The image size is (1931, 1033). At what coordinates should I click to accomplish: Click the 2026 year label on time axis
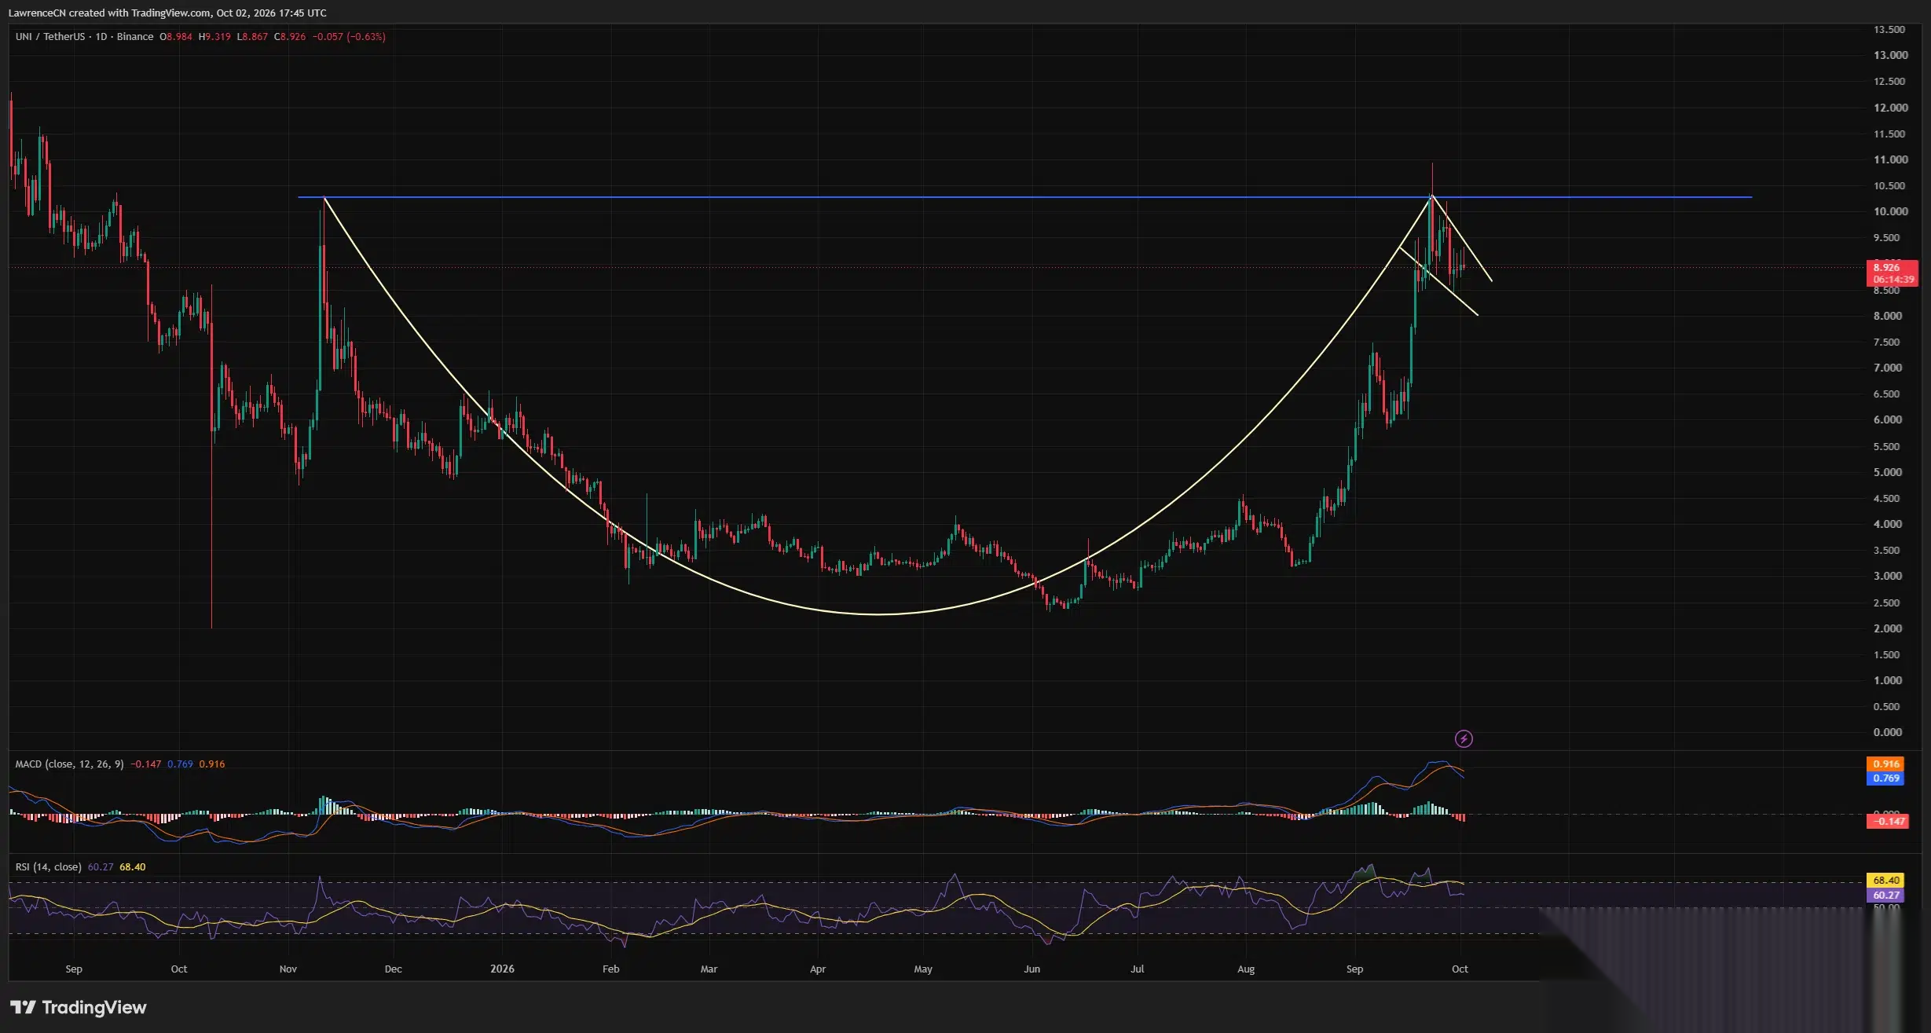[502, 969]
